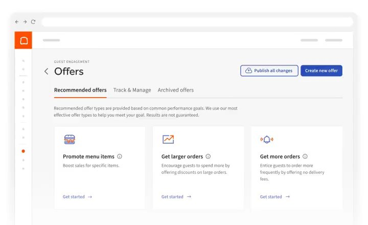Go back using the browser back arrow

(17, 22)
